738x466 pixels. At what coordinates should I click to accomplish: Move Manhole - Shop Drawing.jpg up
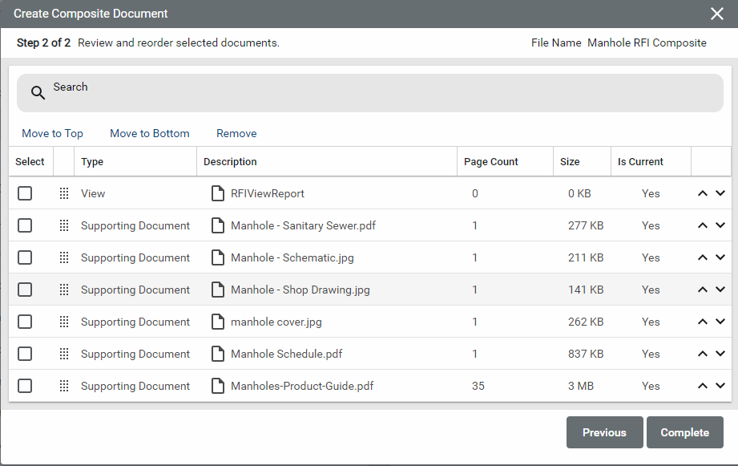(x=703, y=290)
